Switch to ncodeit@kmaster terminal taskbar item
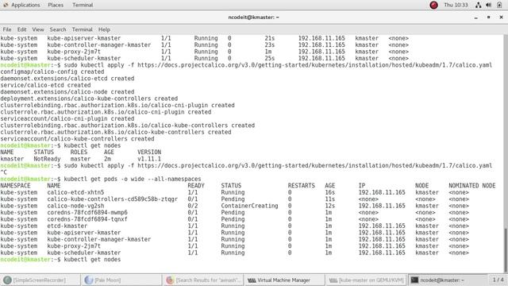 (x=448, y=280)
